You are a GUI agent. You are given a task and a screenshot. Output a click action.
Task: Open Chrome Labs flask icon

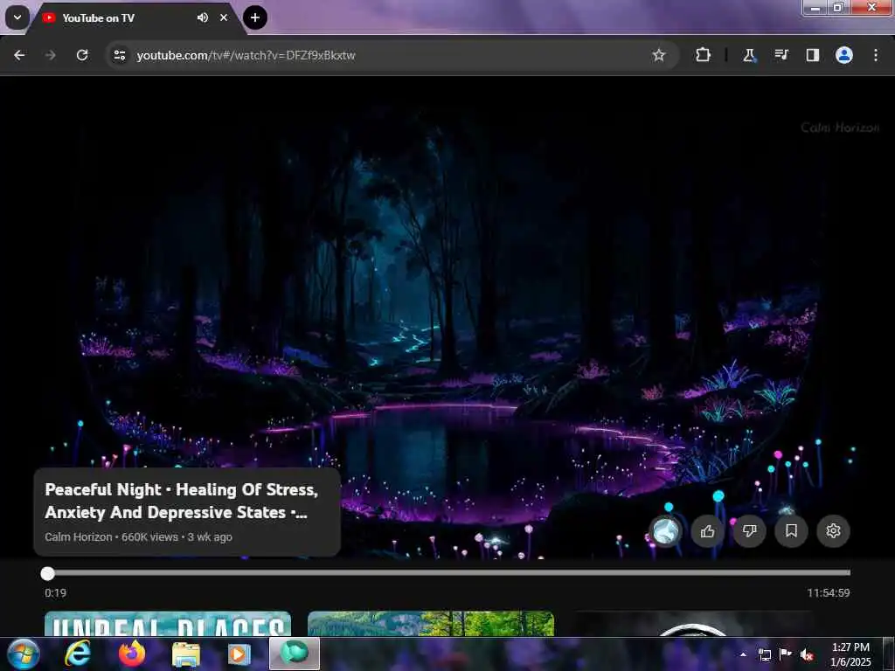pos(749,55)
